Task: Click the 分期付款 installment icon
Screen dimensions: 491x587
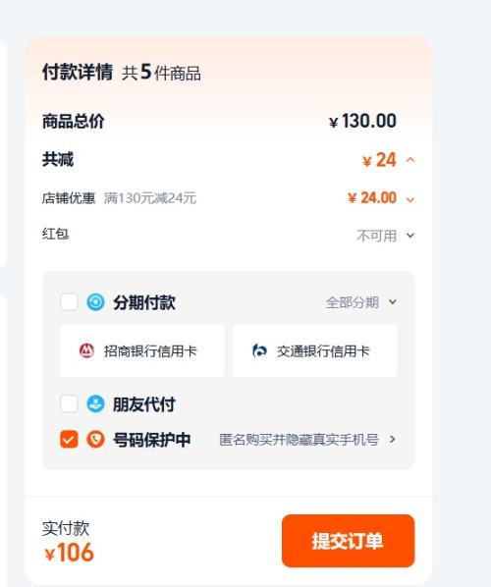Action: click(x=95, y=302)
